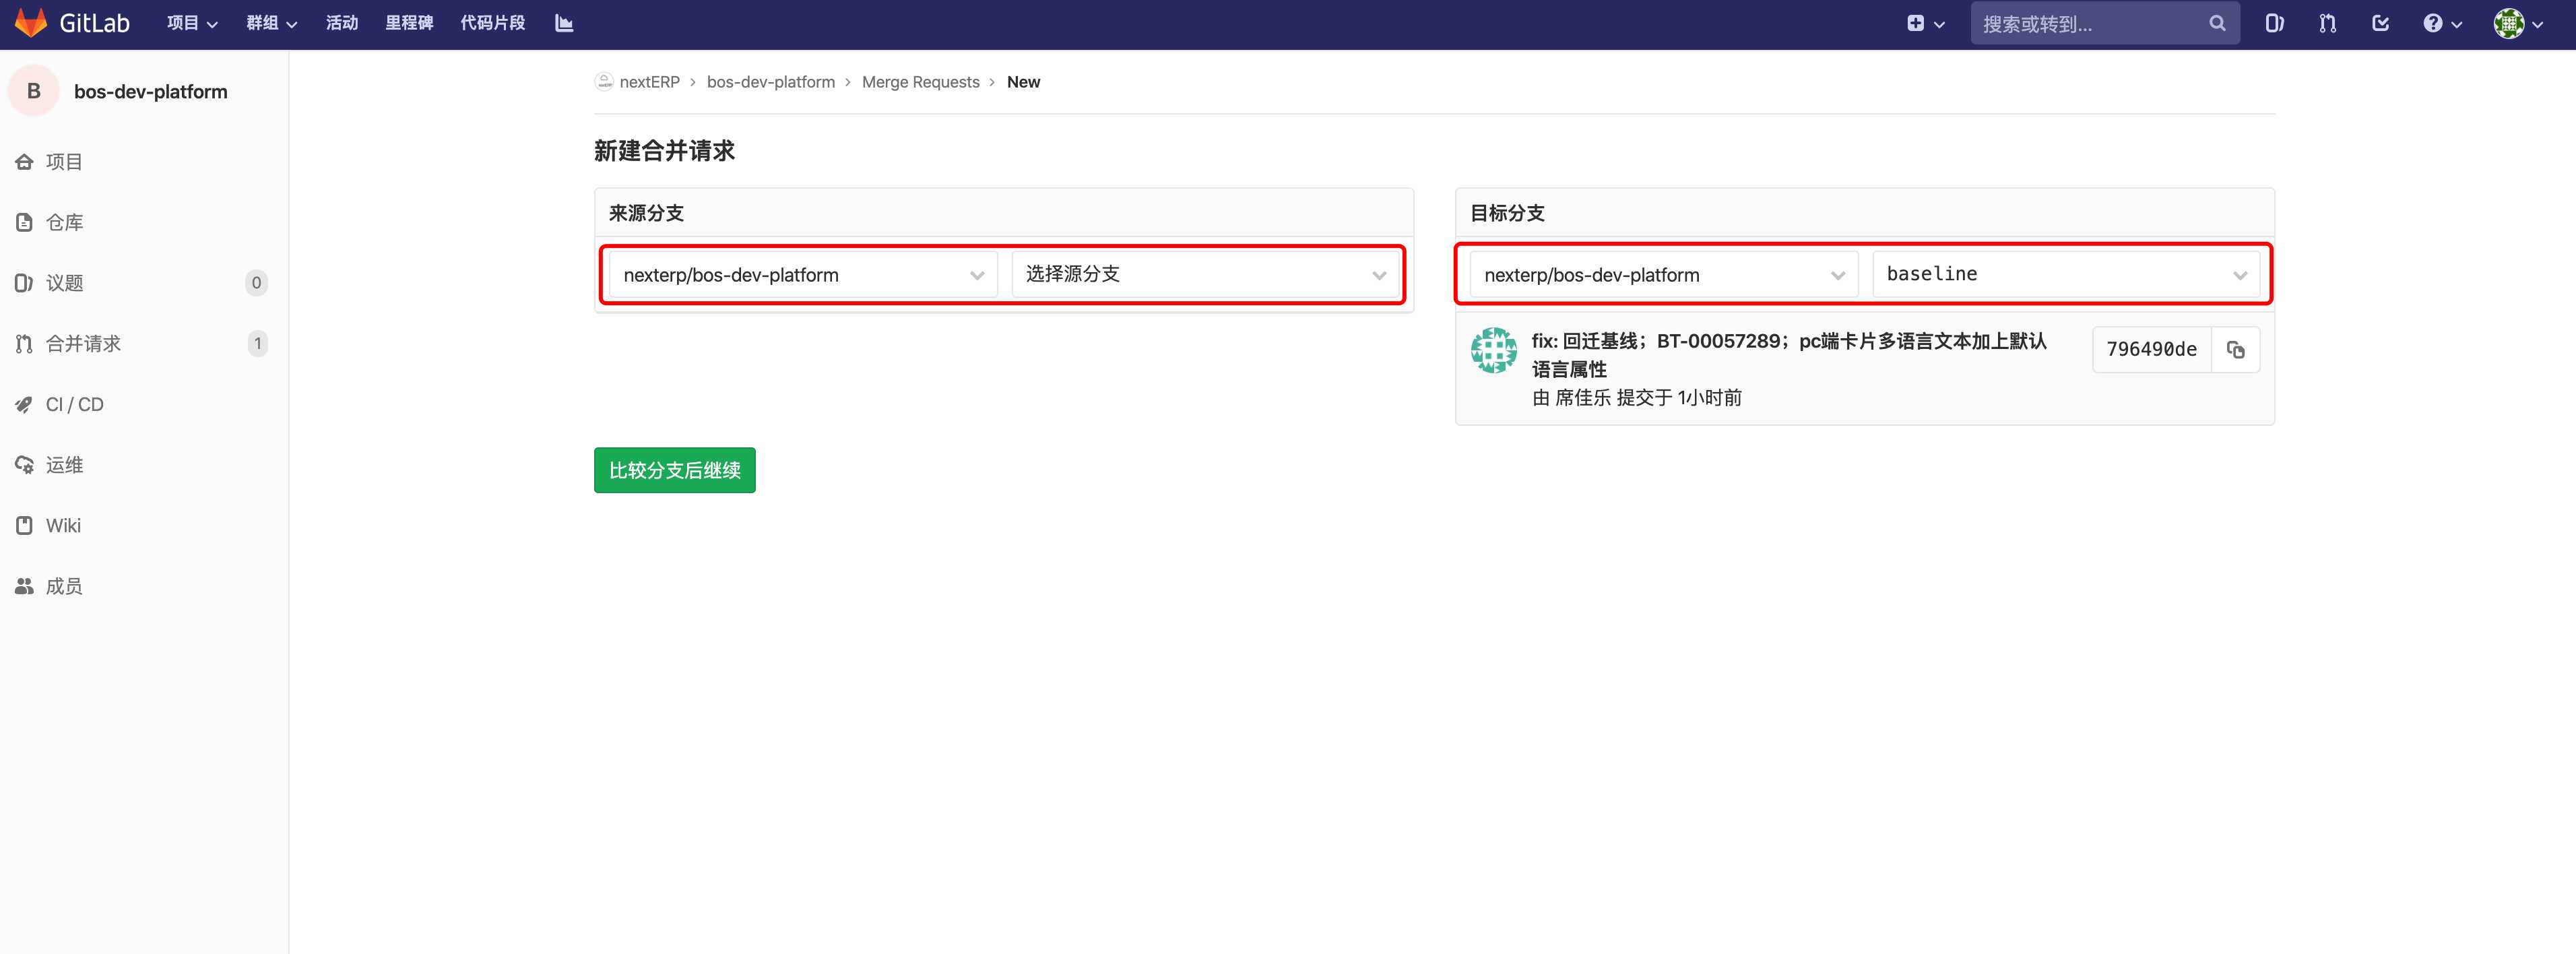Click the New breadcrumb item

pyautogui.click(x=1023, y=82)
